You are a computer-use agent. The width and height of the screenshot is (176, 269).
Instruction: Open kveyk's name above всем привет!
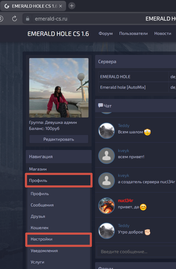click(x=124, y=151)
